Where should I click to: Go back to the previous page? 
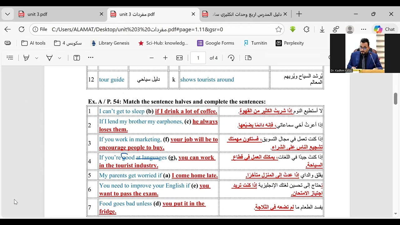tap(7, 29)
